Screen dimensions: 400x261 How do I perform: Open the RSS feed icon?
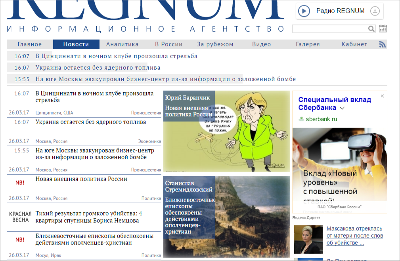[383, 44]
